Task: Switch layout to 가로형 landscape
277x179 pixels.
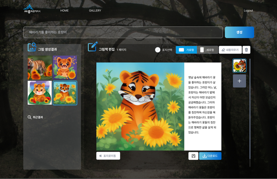Action: point(186,50)
